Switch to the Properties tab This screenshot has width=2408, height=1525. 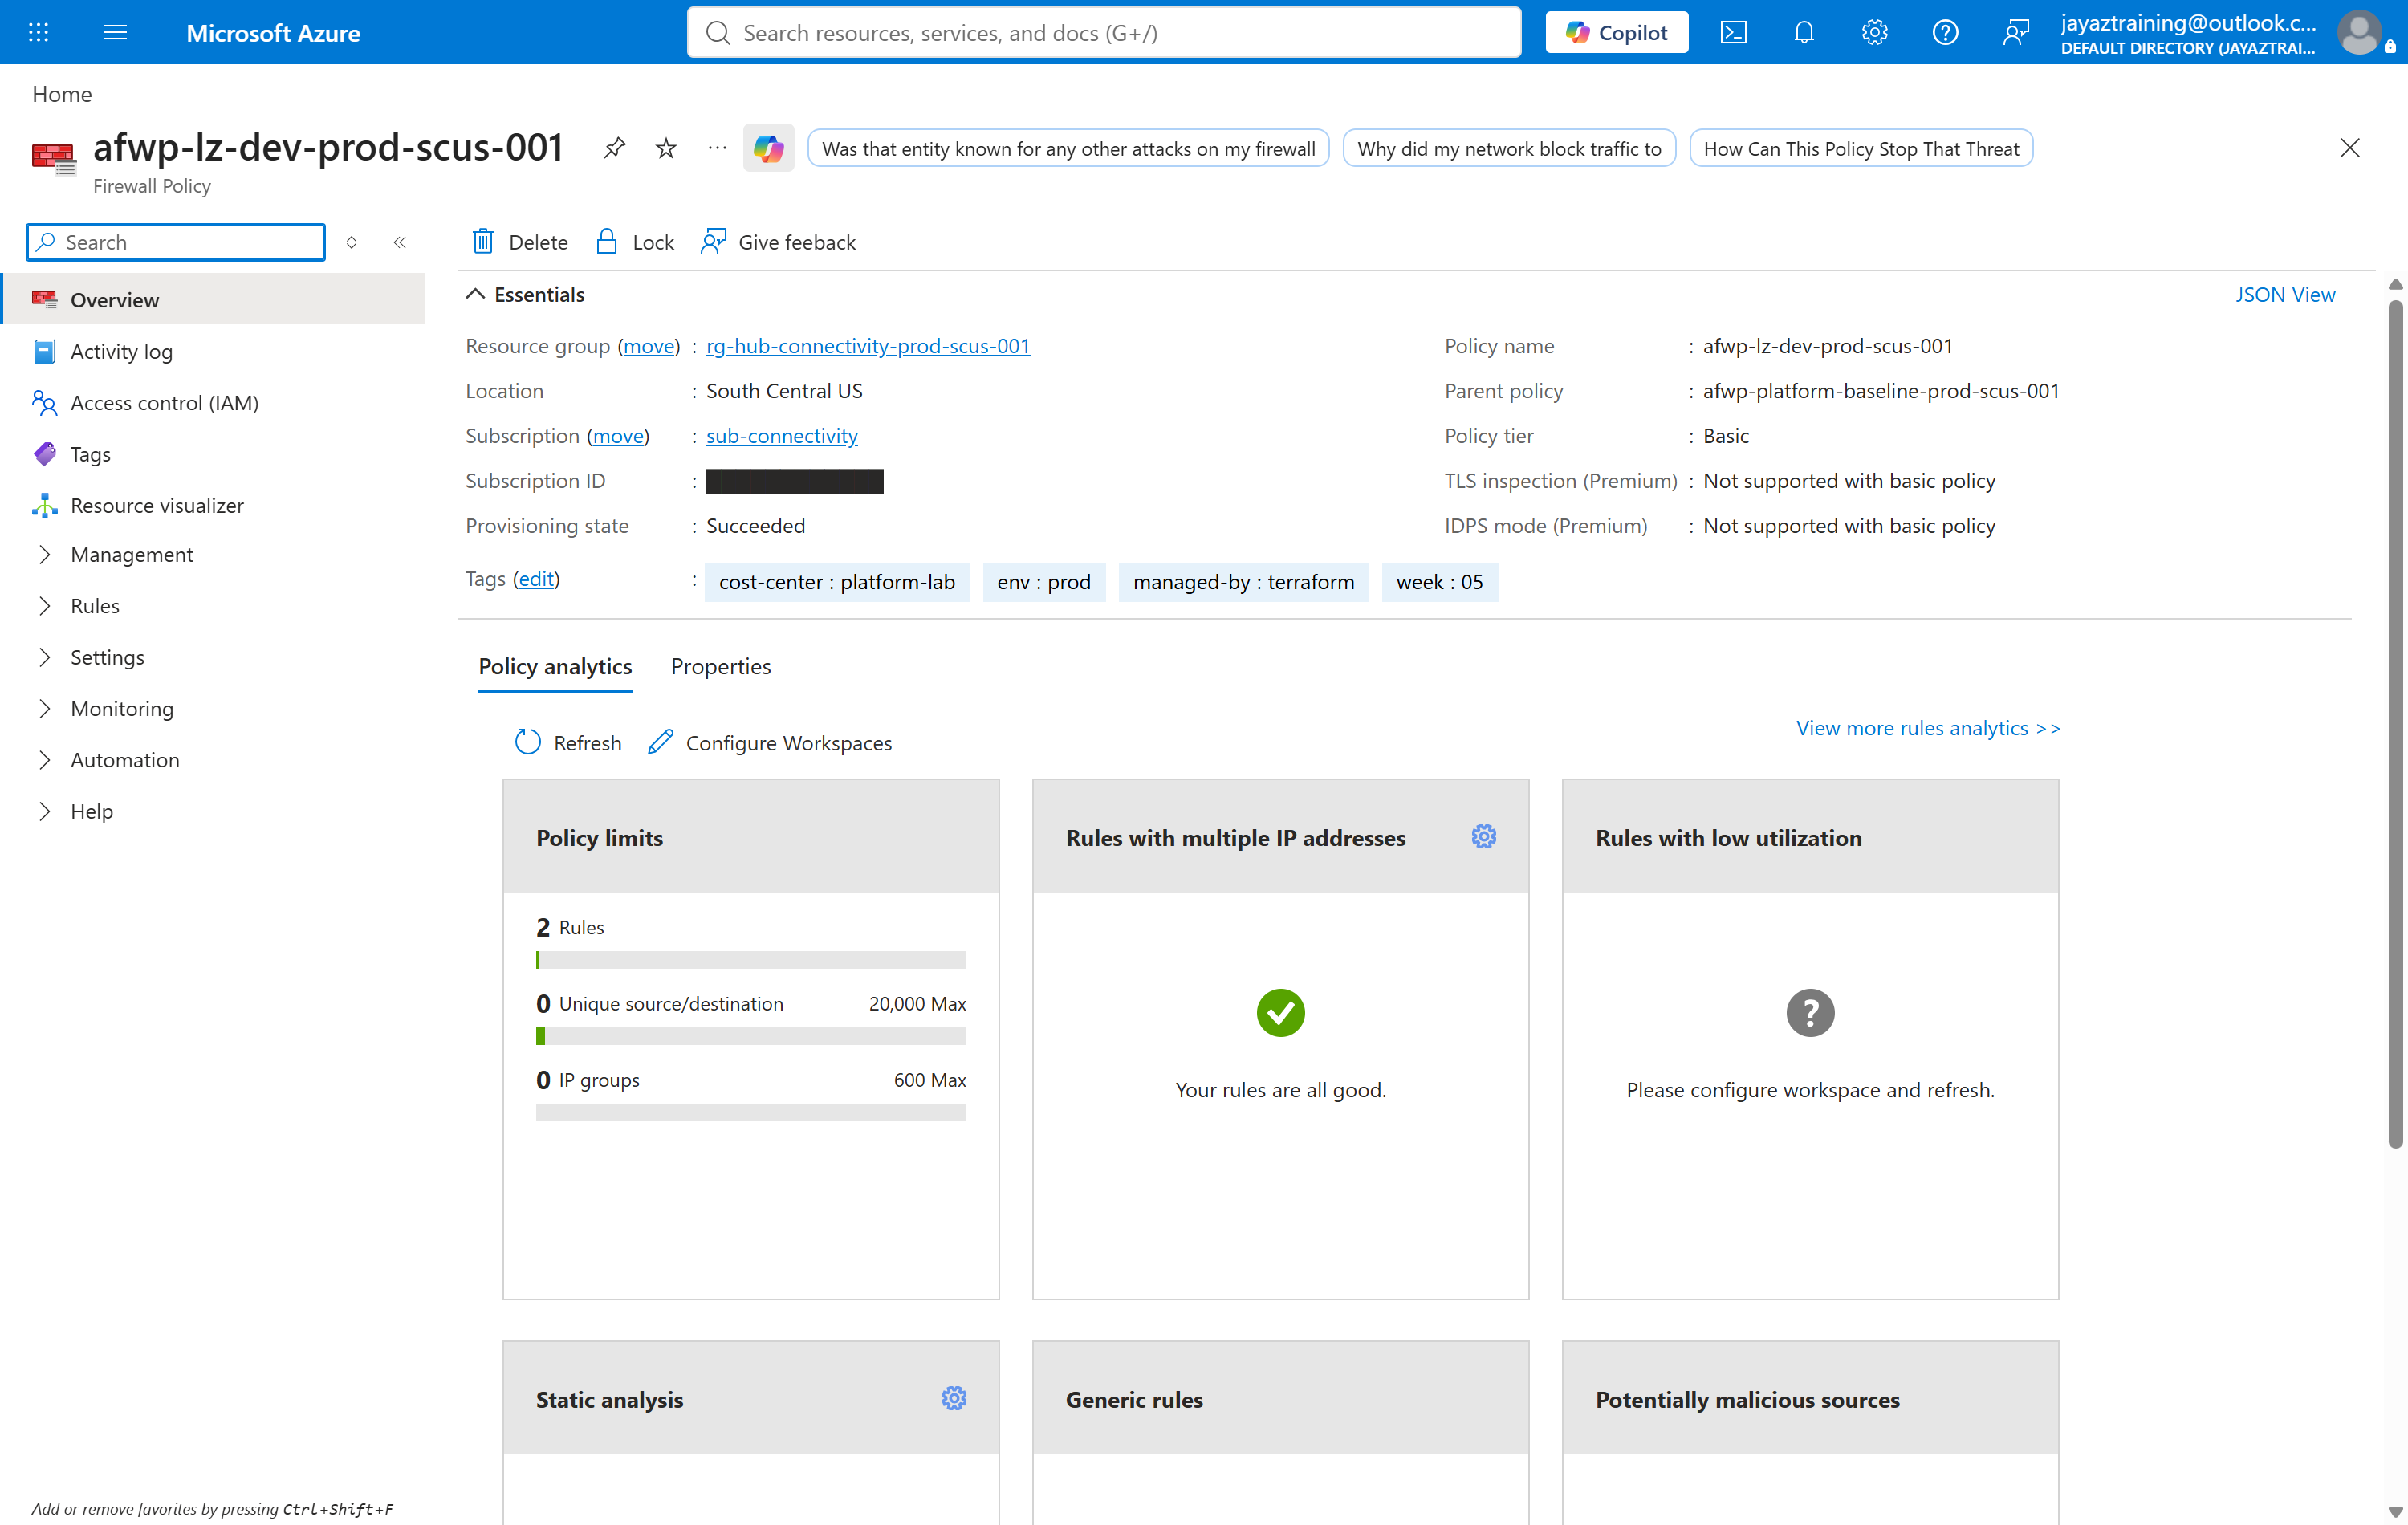(x=720, y=666)
